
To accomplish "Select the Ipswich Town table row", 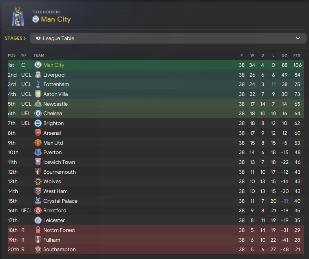I will (x=156, y=162).
